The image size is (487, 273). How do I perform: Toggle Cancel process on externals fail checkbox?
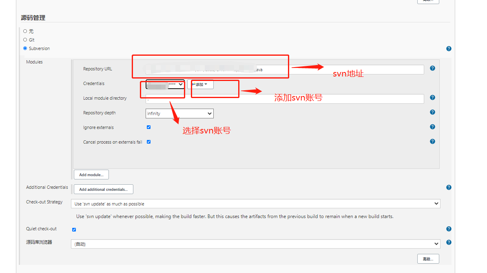(149, 142)
